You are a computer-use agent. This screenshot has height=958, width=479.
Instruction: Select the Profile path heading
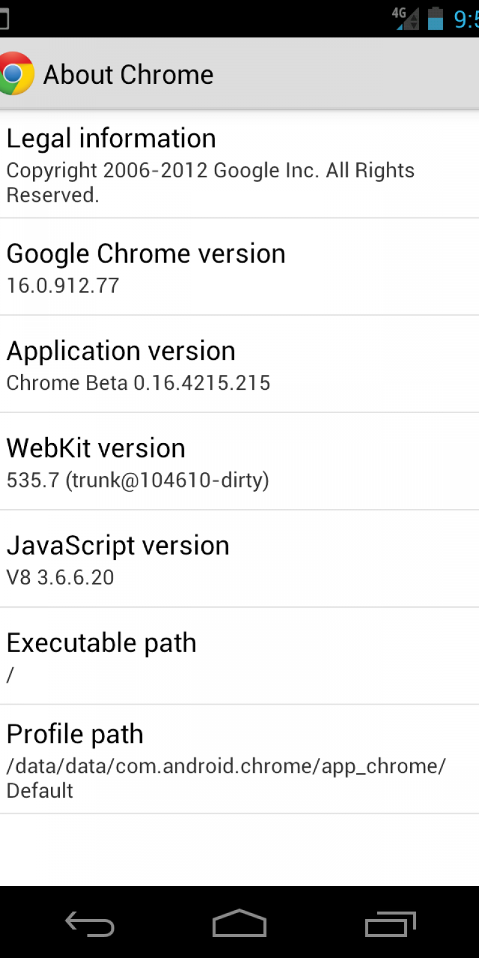coord(75,734)
